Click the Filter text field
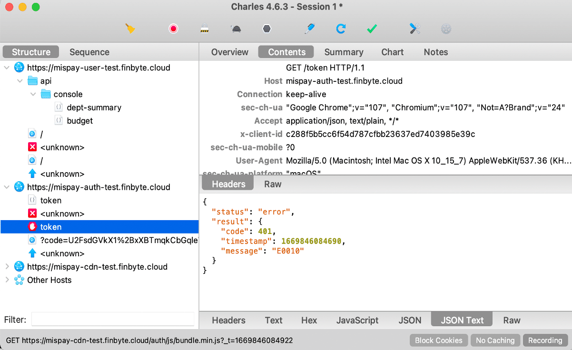Image resolution: width=572 pixels, height=350 pixels. (x=112, y=320)
